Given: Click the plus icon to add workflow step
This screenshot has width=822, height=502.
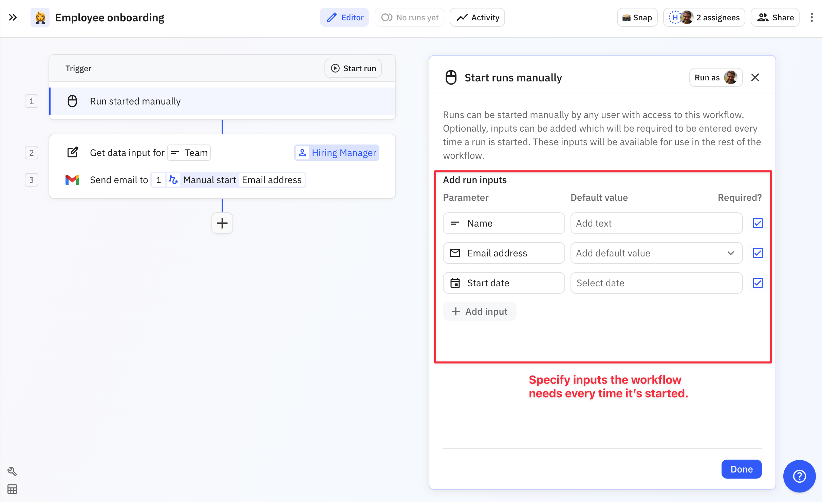Looking at the screenshot, I should [x=222, y=223].
